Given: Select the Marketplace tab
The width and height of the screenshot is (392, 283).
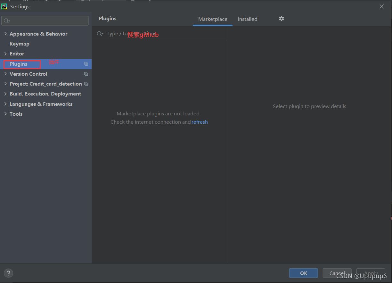Looking at the screenshot, I should 213,19.
